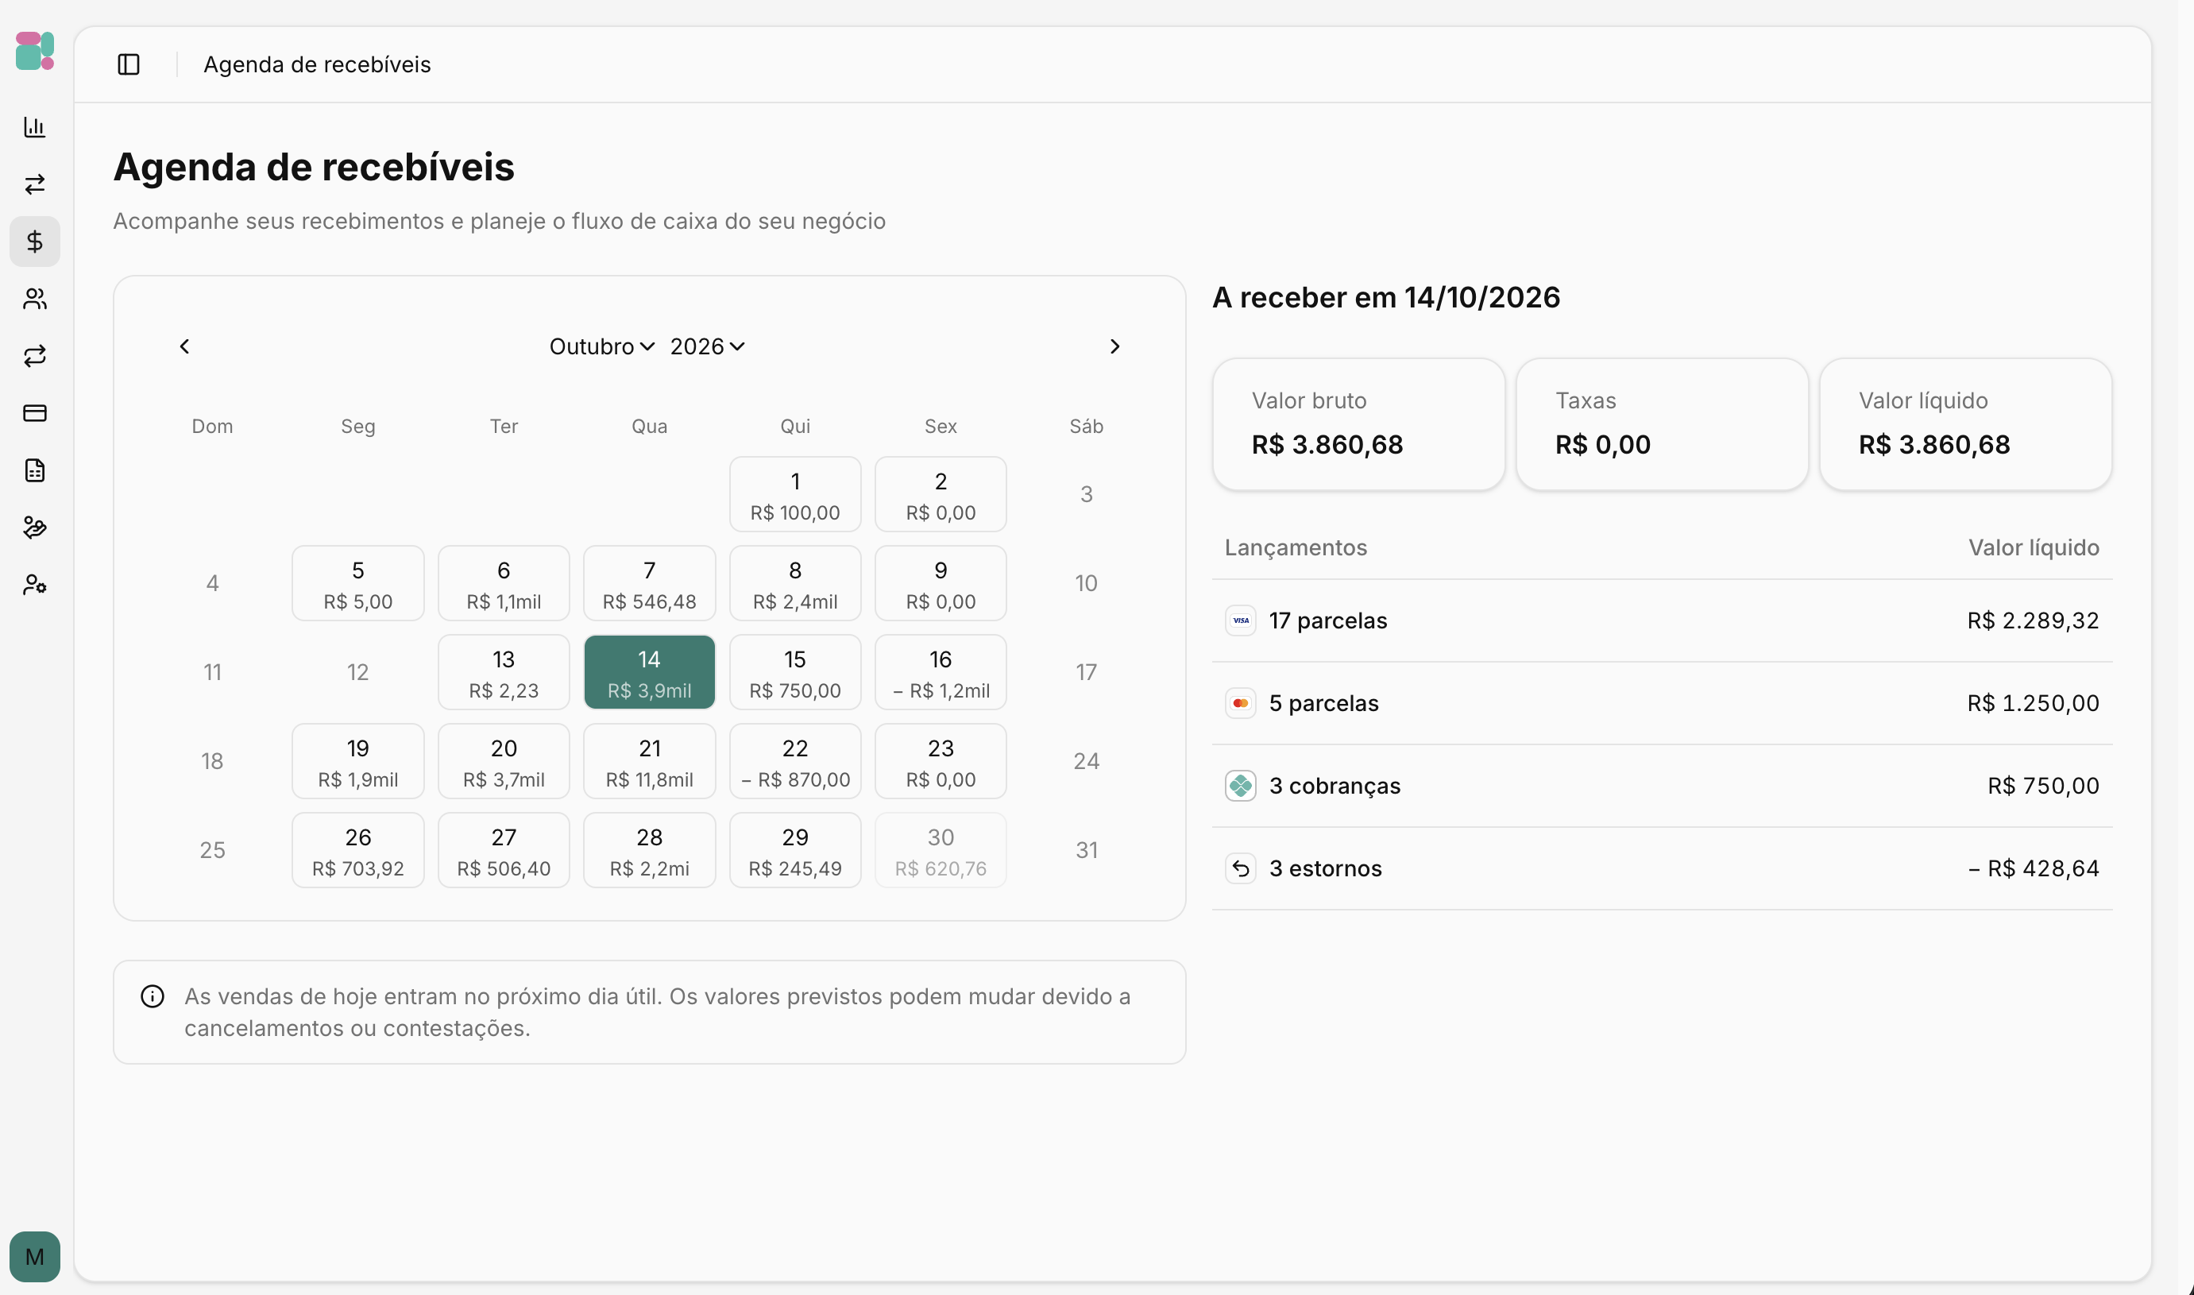The width and height of the screenshot is (2194, 1295).
Task: Click the icon beside 3 cobranças
Action: pos(1241,787)
